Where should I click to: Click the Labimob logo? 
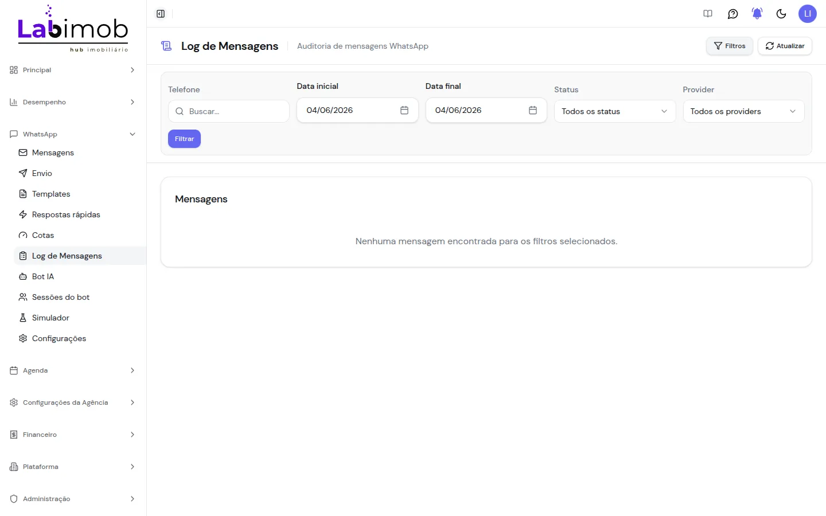[73, 29]
